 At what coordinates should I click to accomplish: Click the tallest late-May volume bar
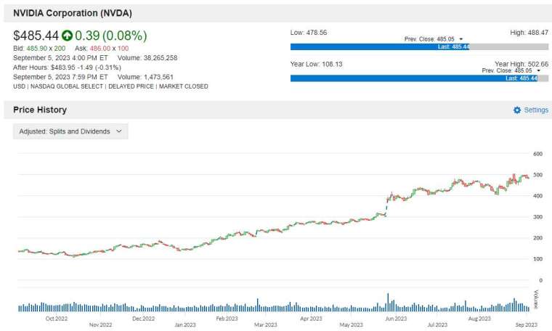click(388, 303)
